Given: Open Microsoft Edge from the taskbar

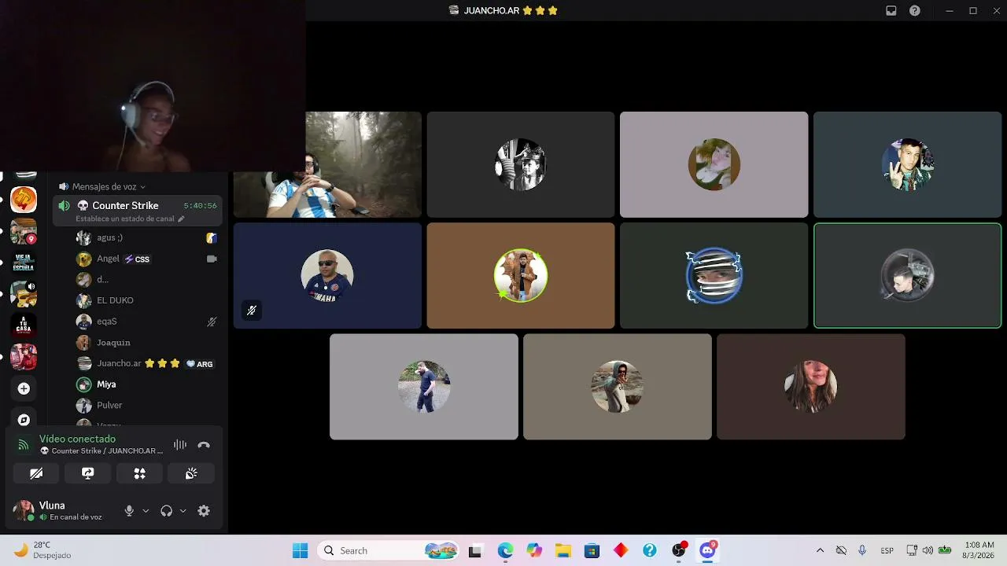Looking at the screenshot, I should click(x=504, y=551).
